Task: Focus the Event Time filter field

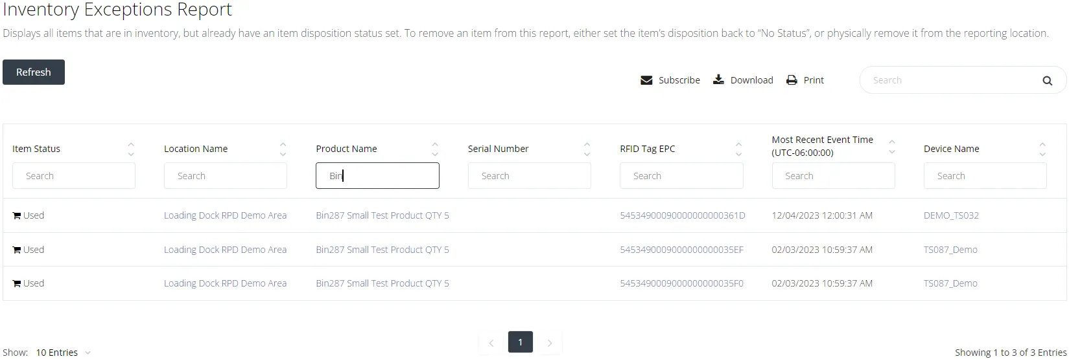Action: click(833, 176)
